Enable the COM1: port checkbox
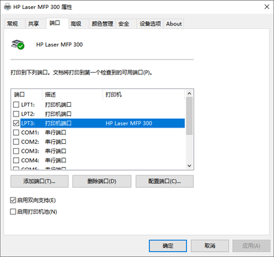The height and width of the screenshot is (257, 274). tap(16, 132)
